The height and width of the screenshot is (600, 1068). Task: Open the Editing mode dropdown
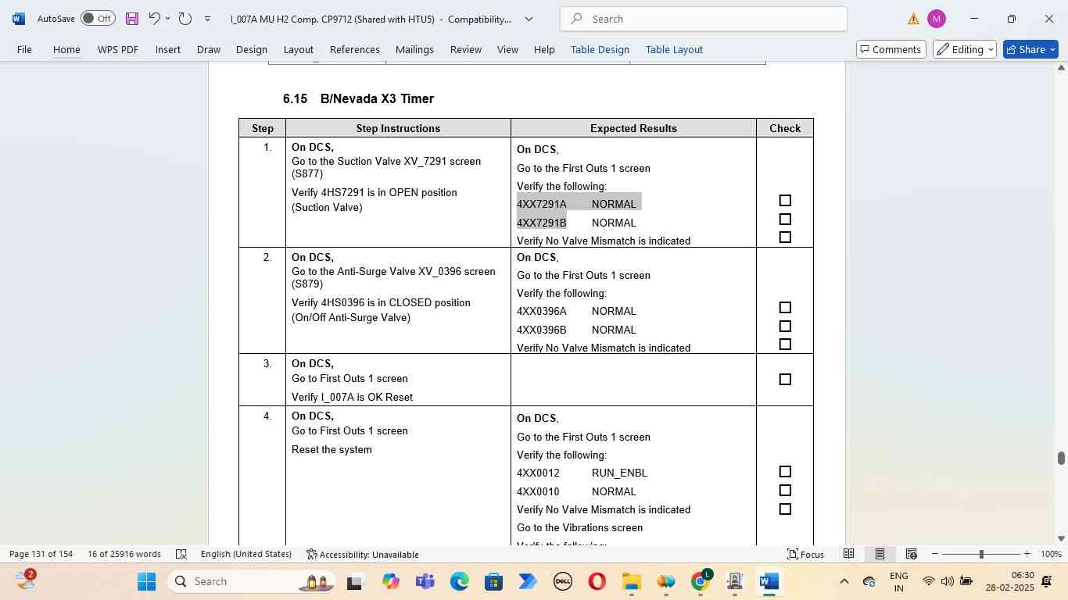click(x=965, y=49)
